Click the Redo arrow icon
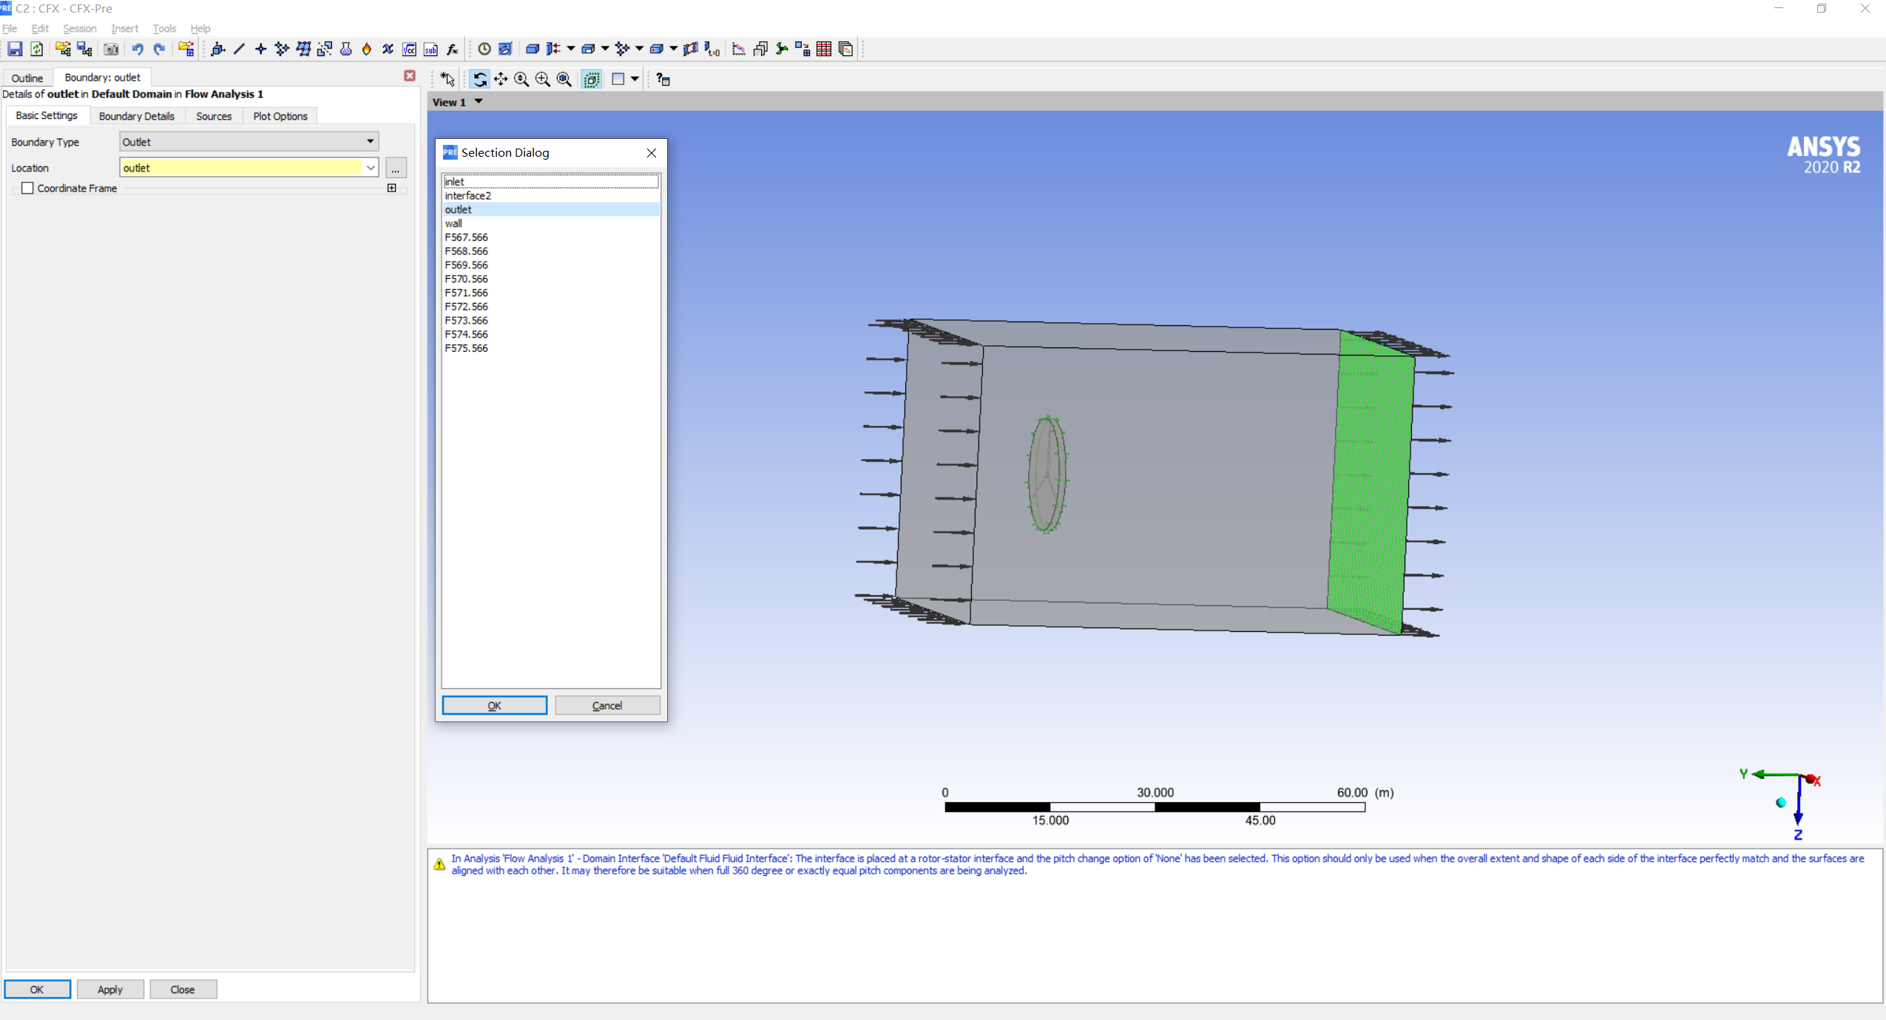 point(159,49)
